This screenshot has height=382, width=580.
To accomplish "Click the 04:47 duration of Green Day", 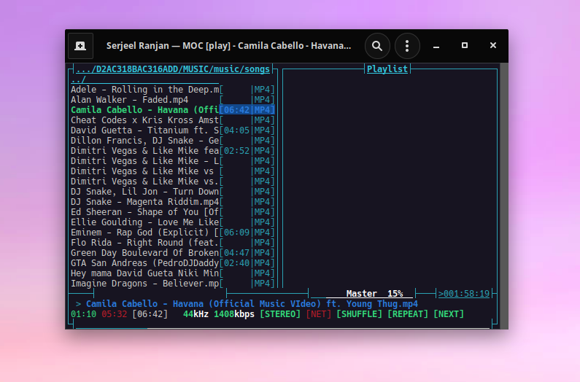I will (236, 252).
